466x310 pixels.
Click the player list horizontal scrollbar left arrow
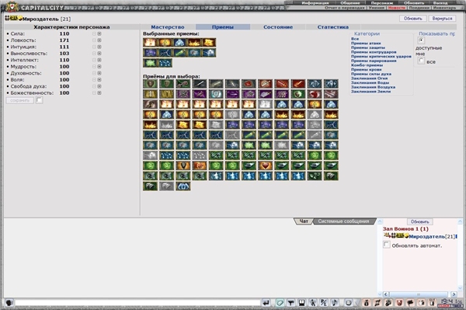point(386,294)
